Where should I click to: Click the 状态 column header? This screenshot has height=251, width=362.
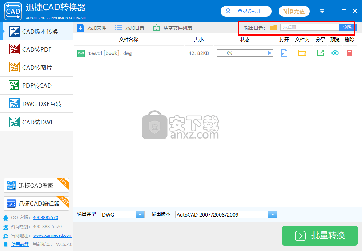pyautogui.click(x=245, y=40)
